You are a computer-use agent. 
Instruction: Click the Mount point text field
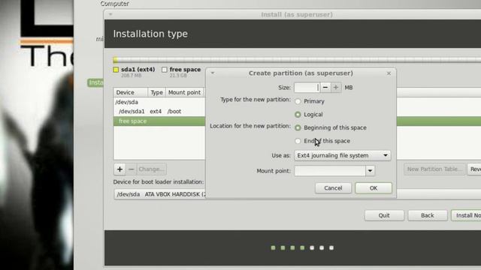(330, 171)
